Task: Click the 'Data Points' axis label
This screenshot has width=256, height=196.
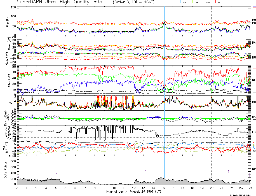Action: click(x=5, y=170)
